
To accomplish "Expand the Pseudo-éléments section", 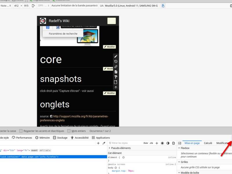I will pyautogui.click(x=110, y=148).
